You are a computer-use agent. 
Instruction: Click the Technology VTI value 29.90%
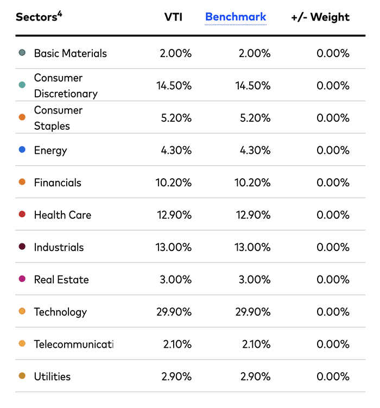point(174,312)
